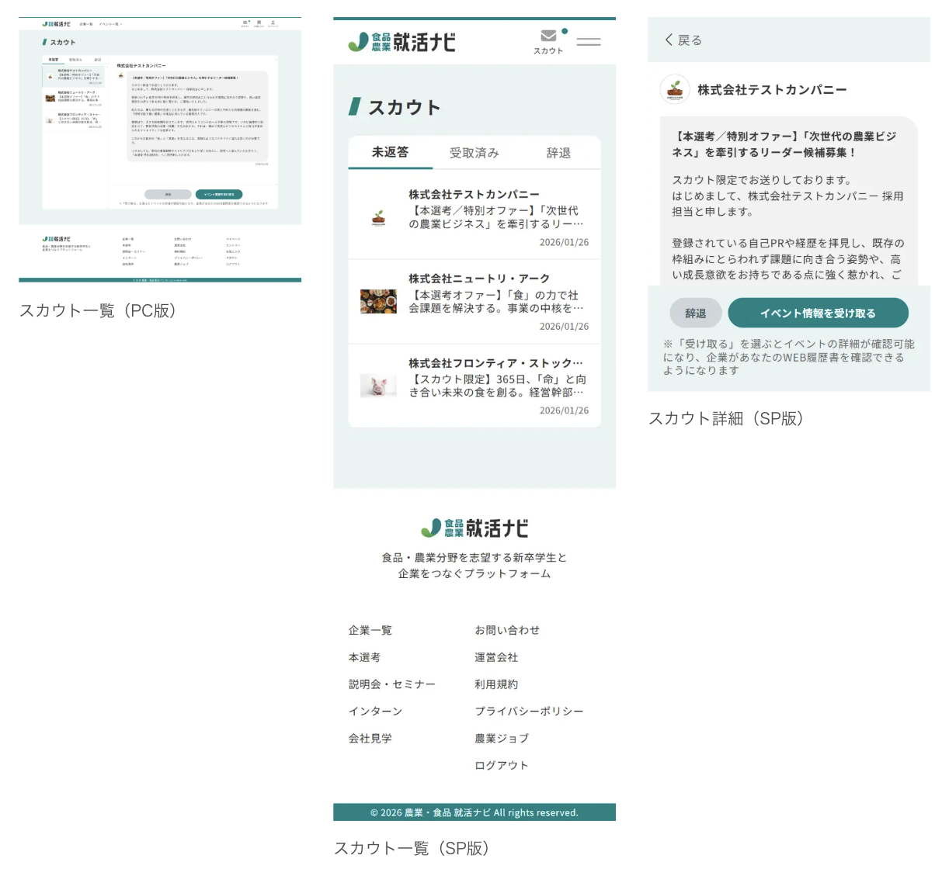Open the Scout envelope icon in mobile header

click(548, 36)
